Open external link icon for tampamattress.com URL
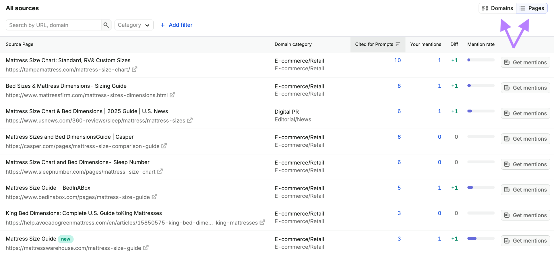The width and height of the screenshot is (554, 254). 134,70
